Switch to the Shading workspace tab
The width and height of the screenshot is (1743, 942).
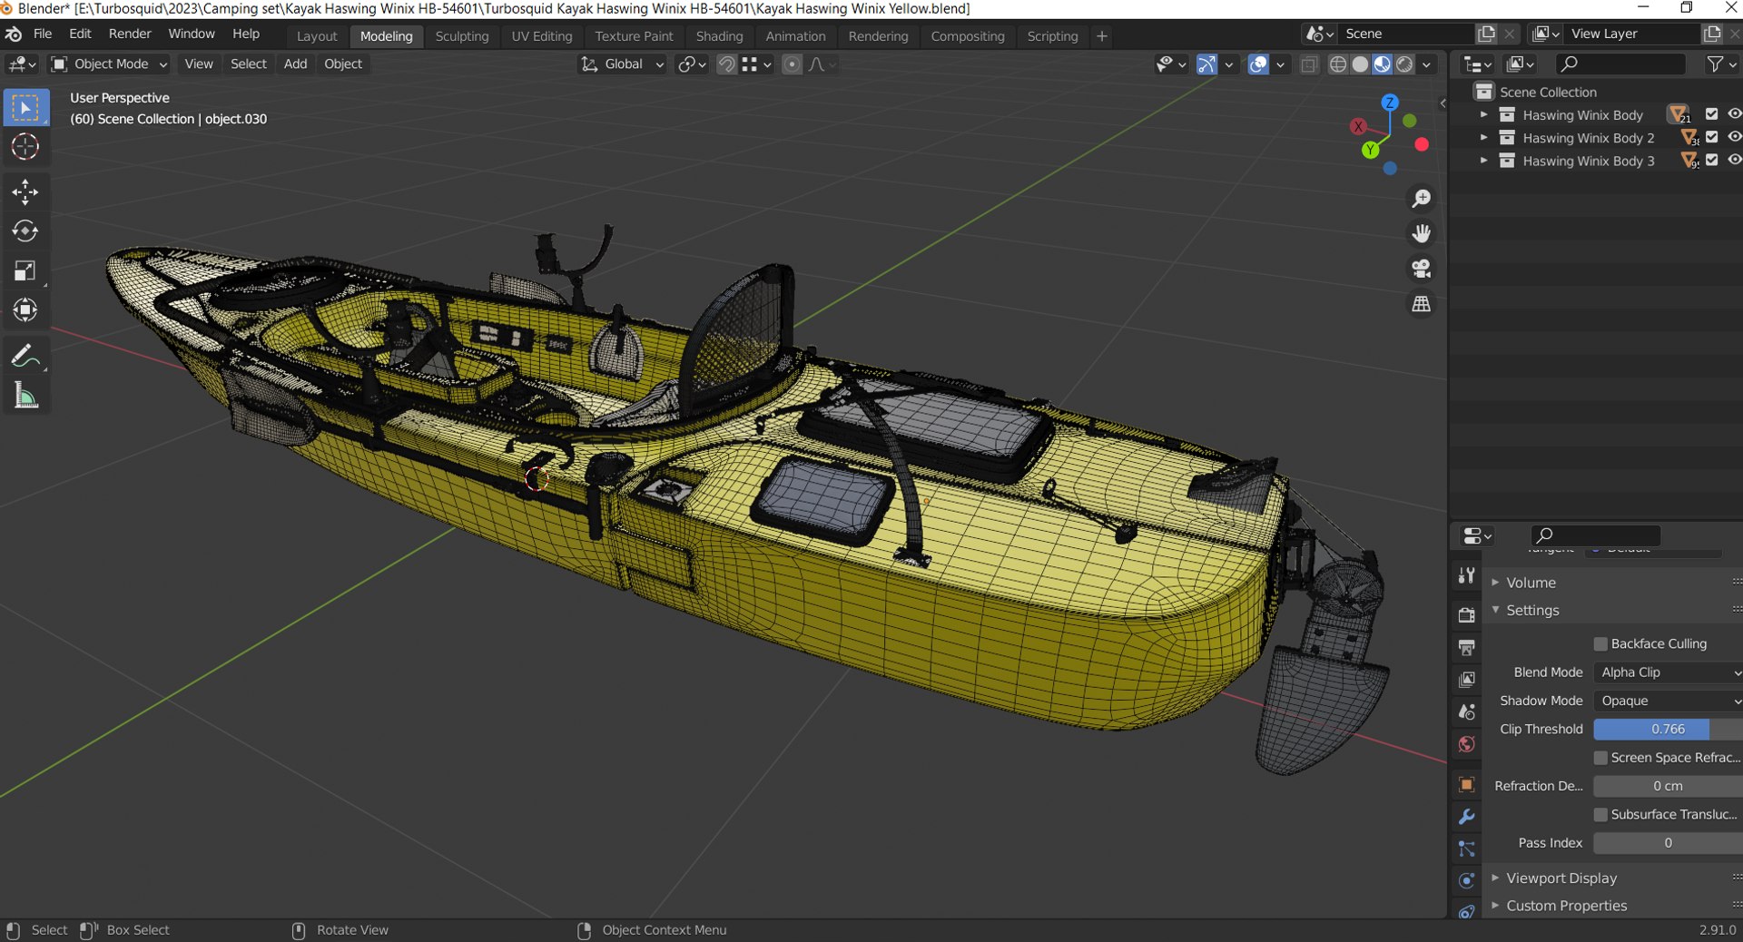tap(719, 36)
